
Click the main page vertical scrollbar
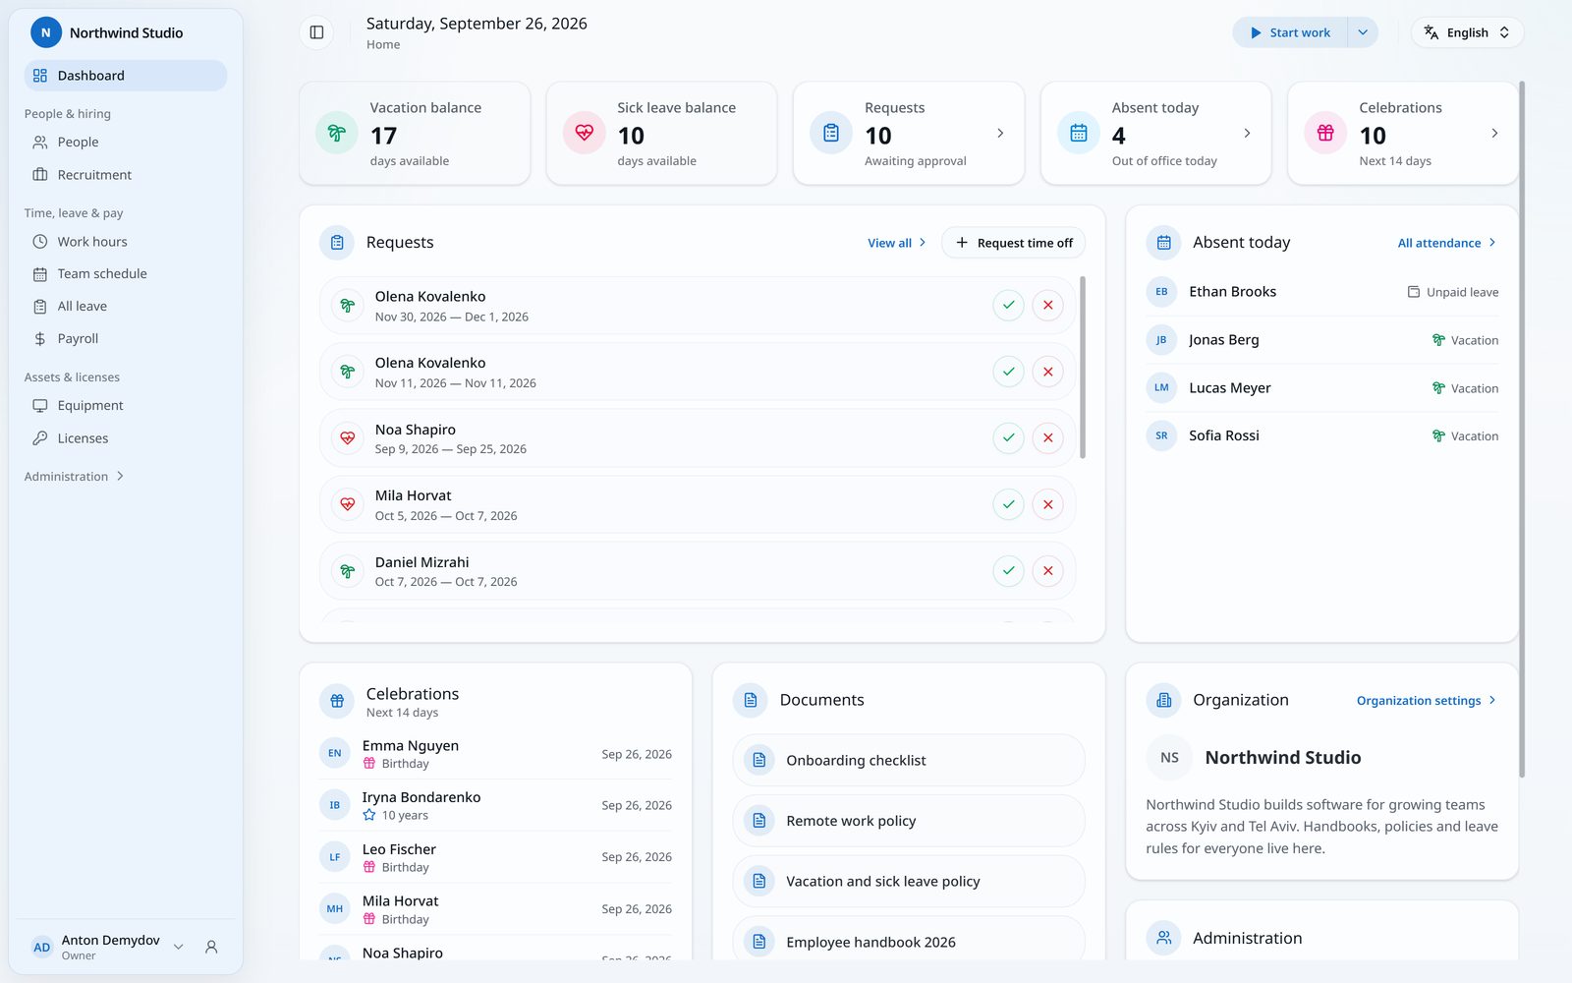click(1522, 429)
